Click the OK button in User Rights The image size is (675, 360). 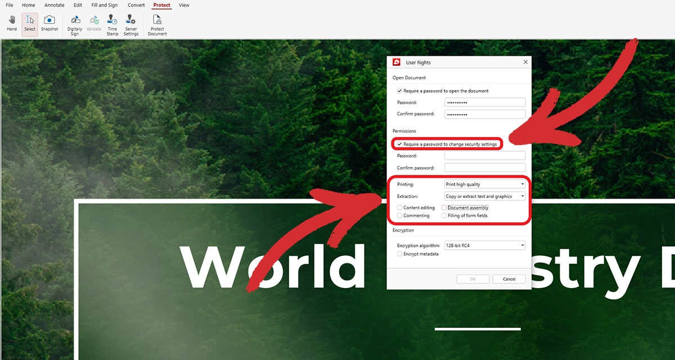tap(472, 279)
